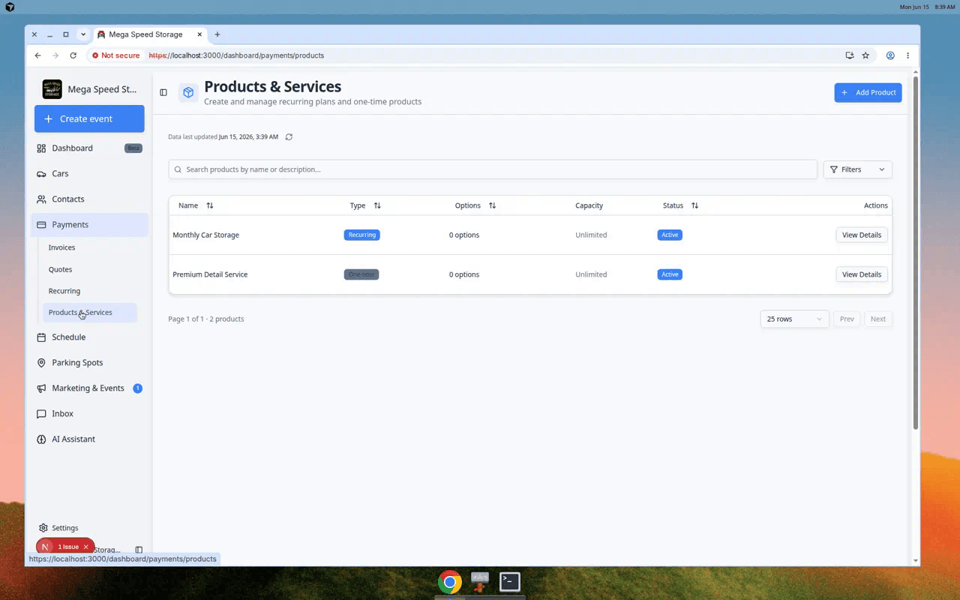
Task: Click the top-left system menu icon
Action: coord(10,7)
